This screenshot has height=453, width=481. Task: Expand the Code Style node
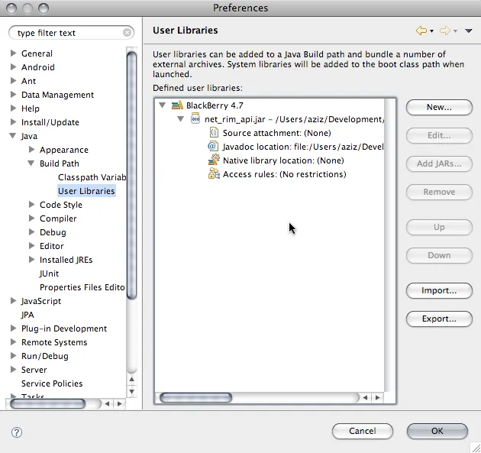click(x=31, y=205)
